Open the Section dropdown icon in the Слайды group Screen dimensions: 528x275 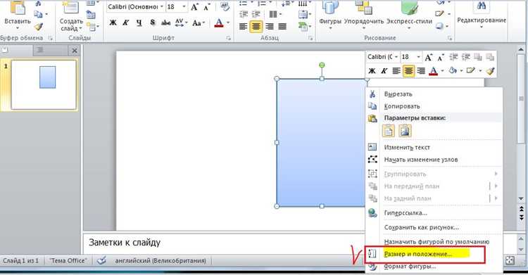tap(92, 27)
